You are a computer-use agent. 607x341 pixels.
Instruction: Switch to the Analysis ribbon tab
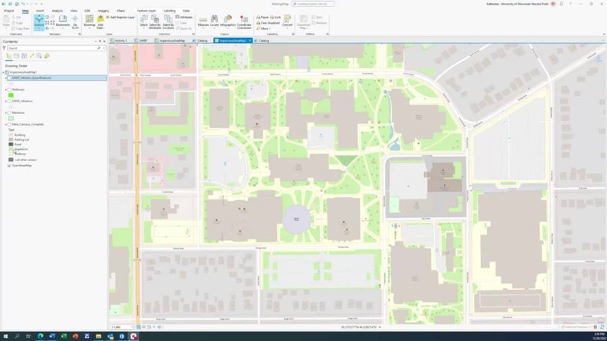pos(57,11)
